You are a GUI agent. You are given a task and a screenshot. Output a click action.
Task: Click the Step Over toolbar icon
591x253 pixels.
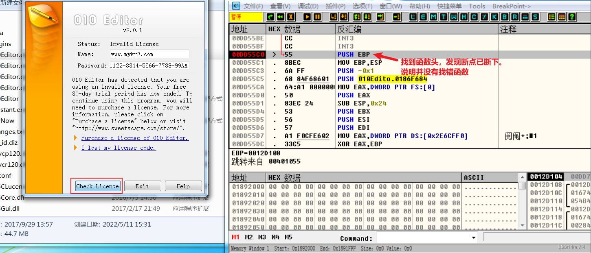point(343,17)
